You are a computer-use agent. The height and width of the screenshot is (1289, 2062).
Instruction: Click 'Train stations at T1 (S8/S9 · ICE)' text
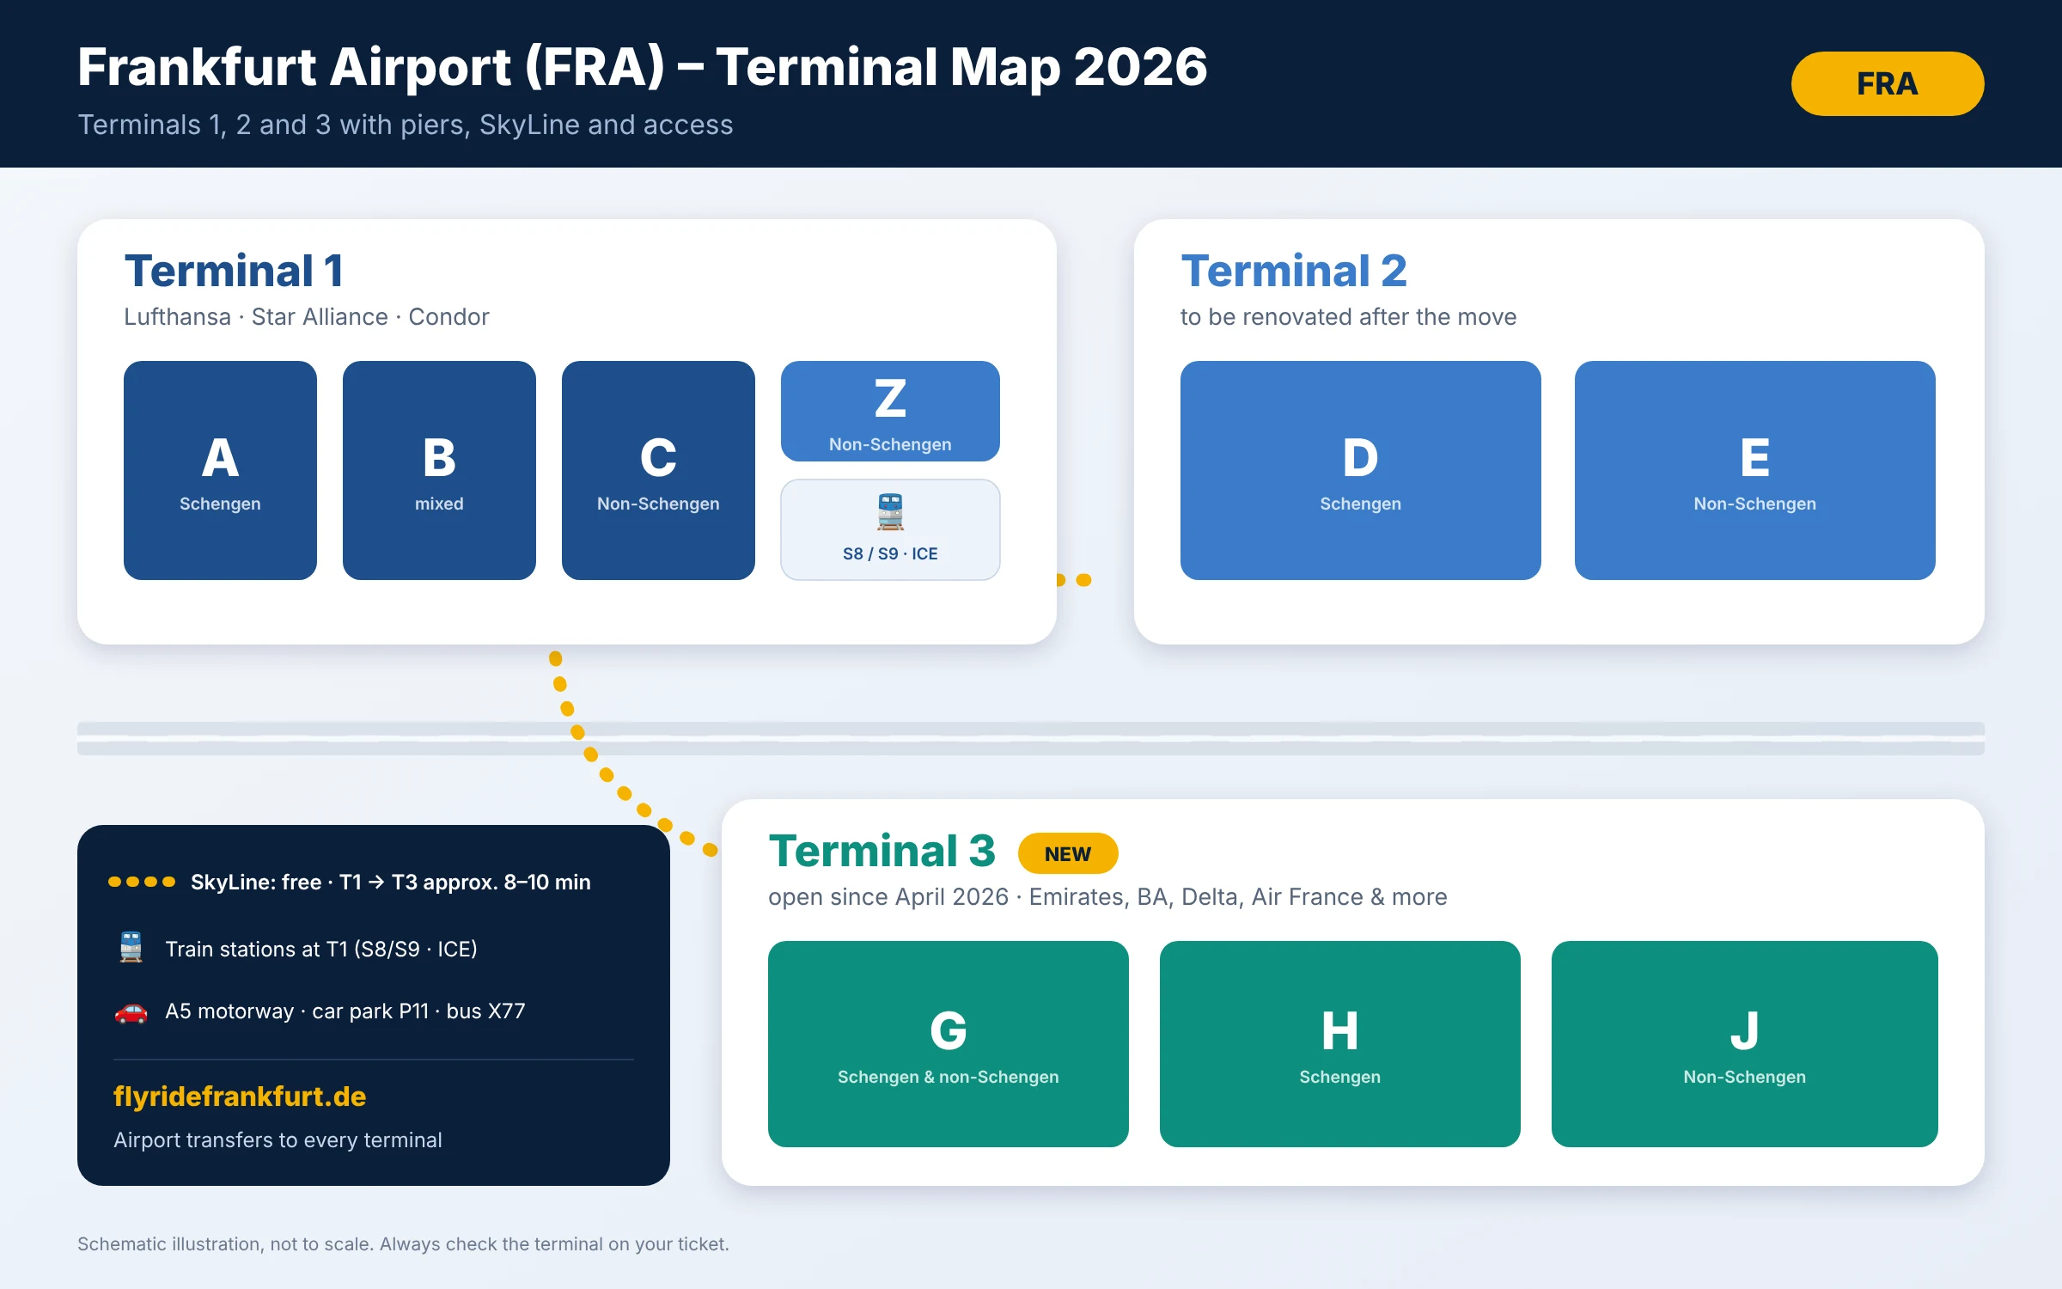coord(321,949)
